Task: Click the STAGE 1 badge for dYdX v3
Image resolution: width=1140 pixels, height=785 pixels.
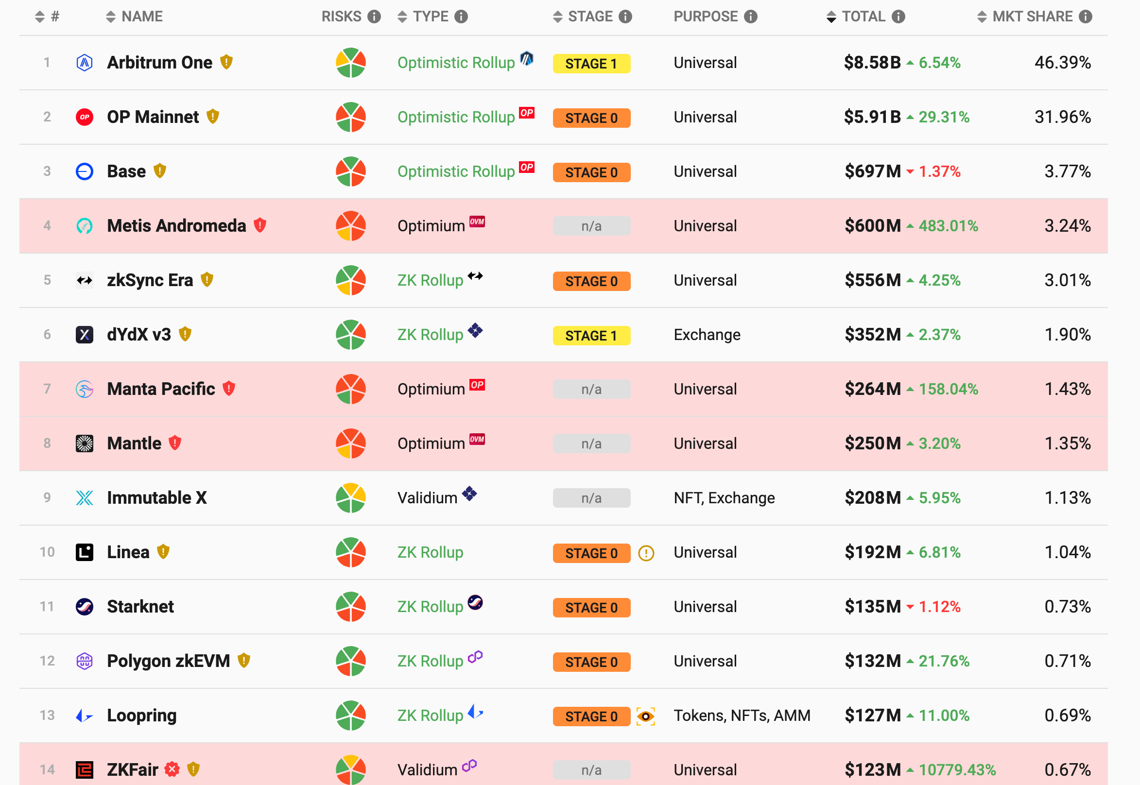Action: [x=591, y=336]
